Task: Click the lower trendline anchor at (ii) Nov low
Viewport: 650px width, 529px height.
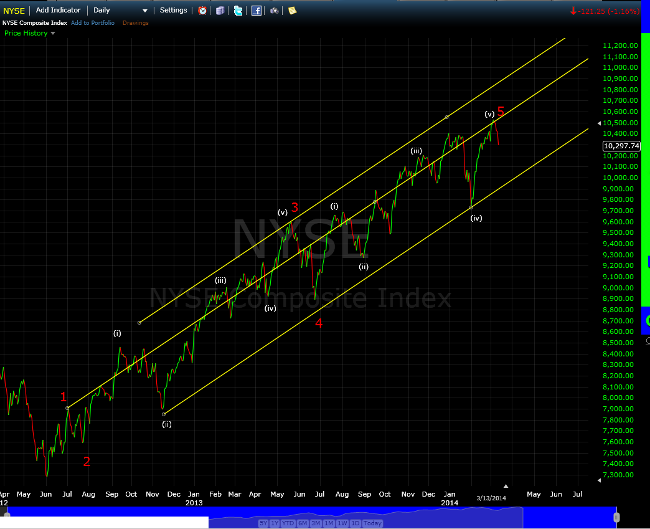Action: click(x=164, y=414)
